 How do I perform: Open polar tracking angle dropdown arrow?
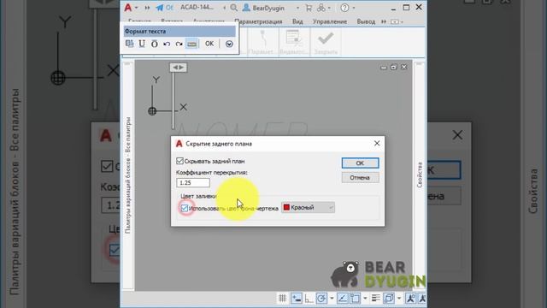tap(332, 299)
